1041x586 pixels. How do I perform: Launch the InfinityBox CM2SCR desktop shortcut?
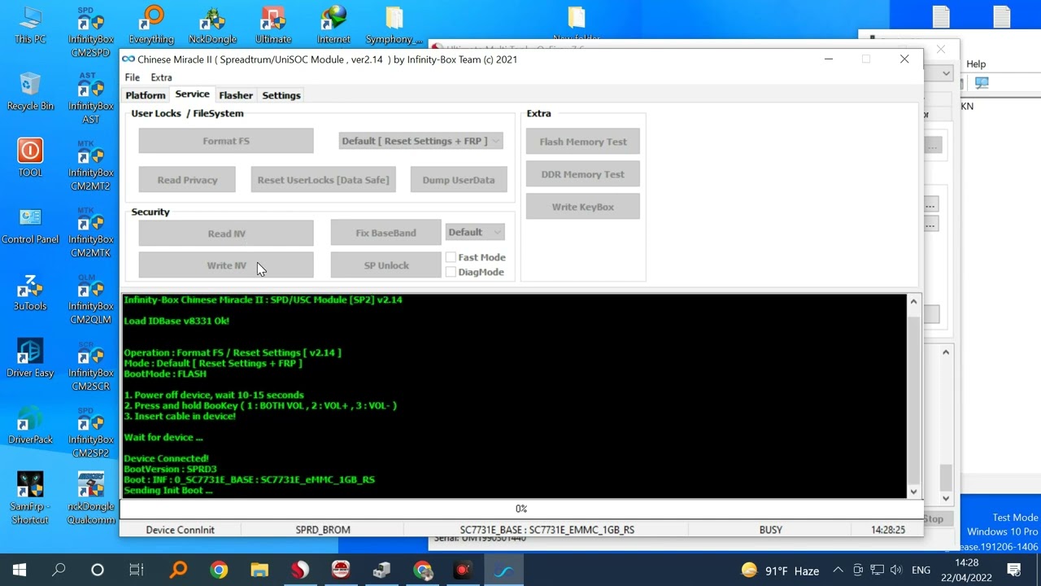click(x=90, y=365)
